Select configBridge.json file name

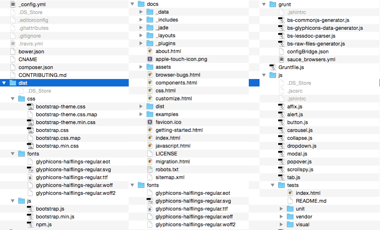pos(308,52)
